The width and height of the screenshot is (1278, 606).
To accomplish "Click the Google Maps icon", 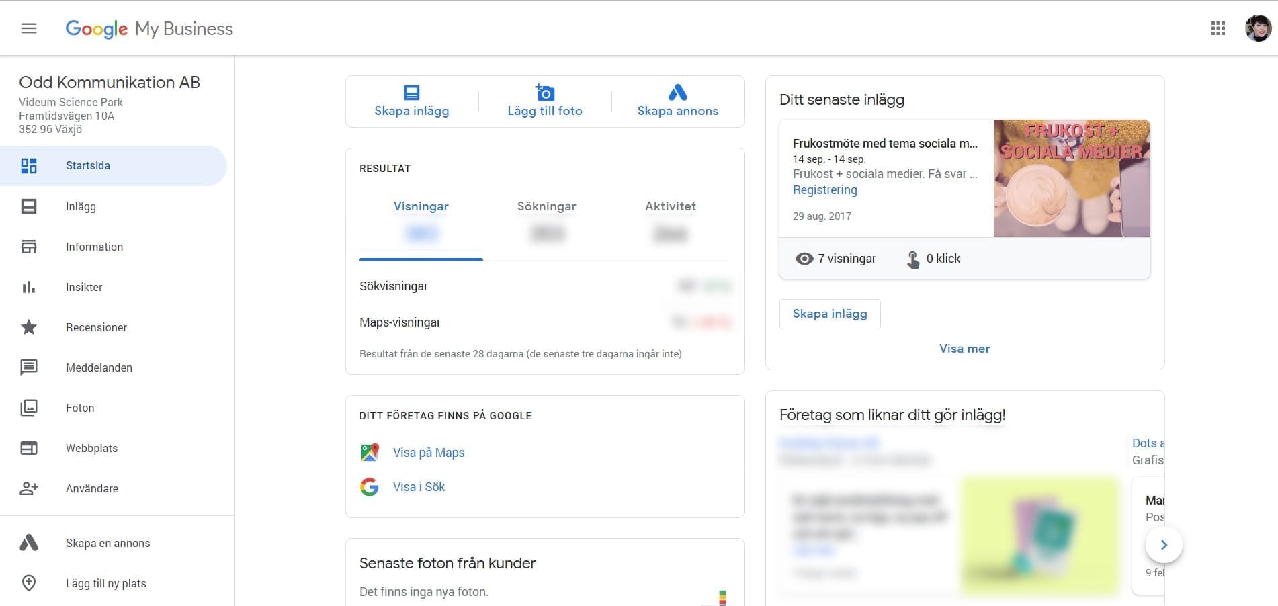I will coord(370,452).
